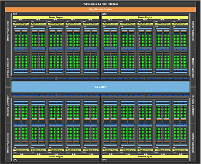This screenshot has height=164, width=201.
Task: Select the last PolyMorph Engine in the upper-right GPC
Action: [x=180, y=24]
